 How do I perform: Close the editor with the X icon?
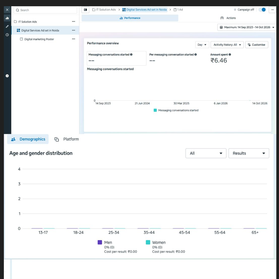[7, 10]
